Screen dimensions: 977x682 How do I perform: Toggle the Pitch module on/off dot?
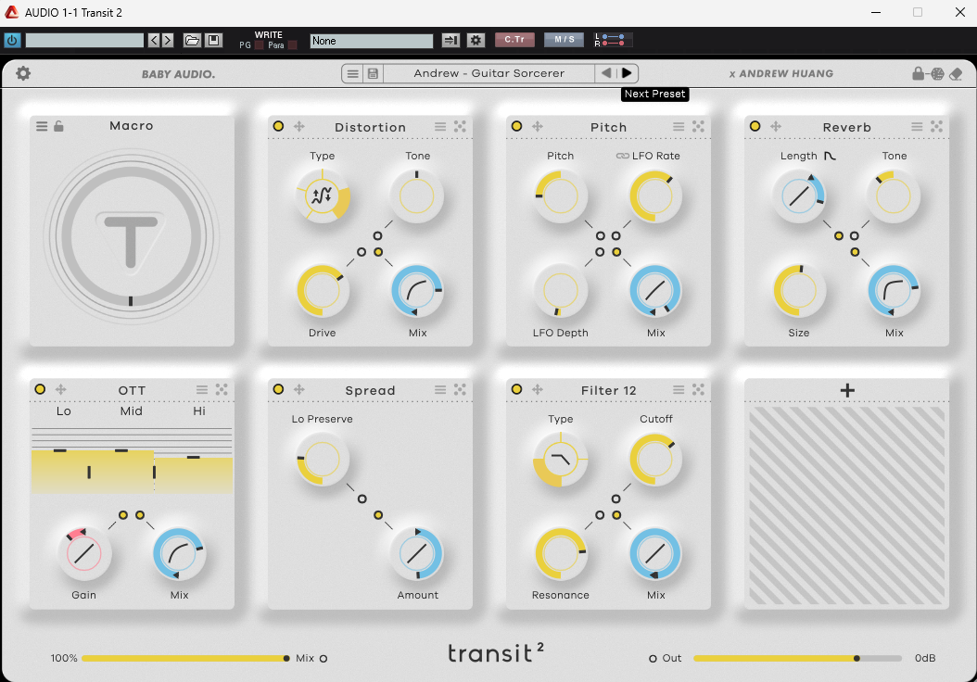click(516, 126)
